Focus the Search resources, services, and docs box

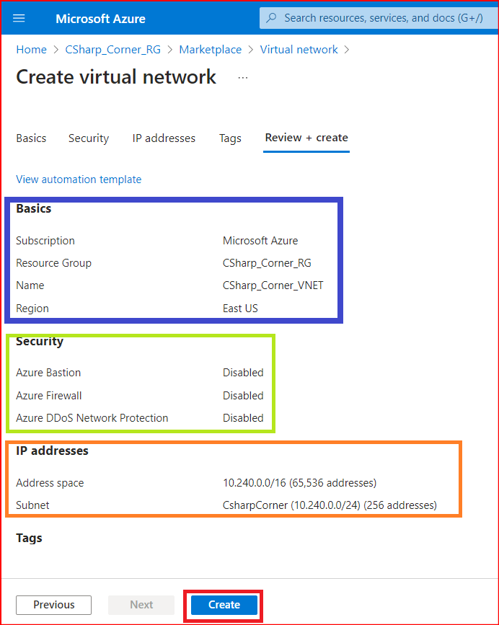tap(379, 18)
